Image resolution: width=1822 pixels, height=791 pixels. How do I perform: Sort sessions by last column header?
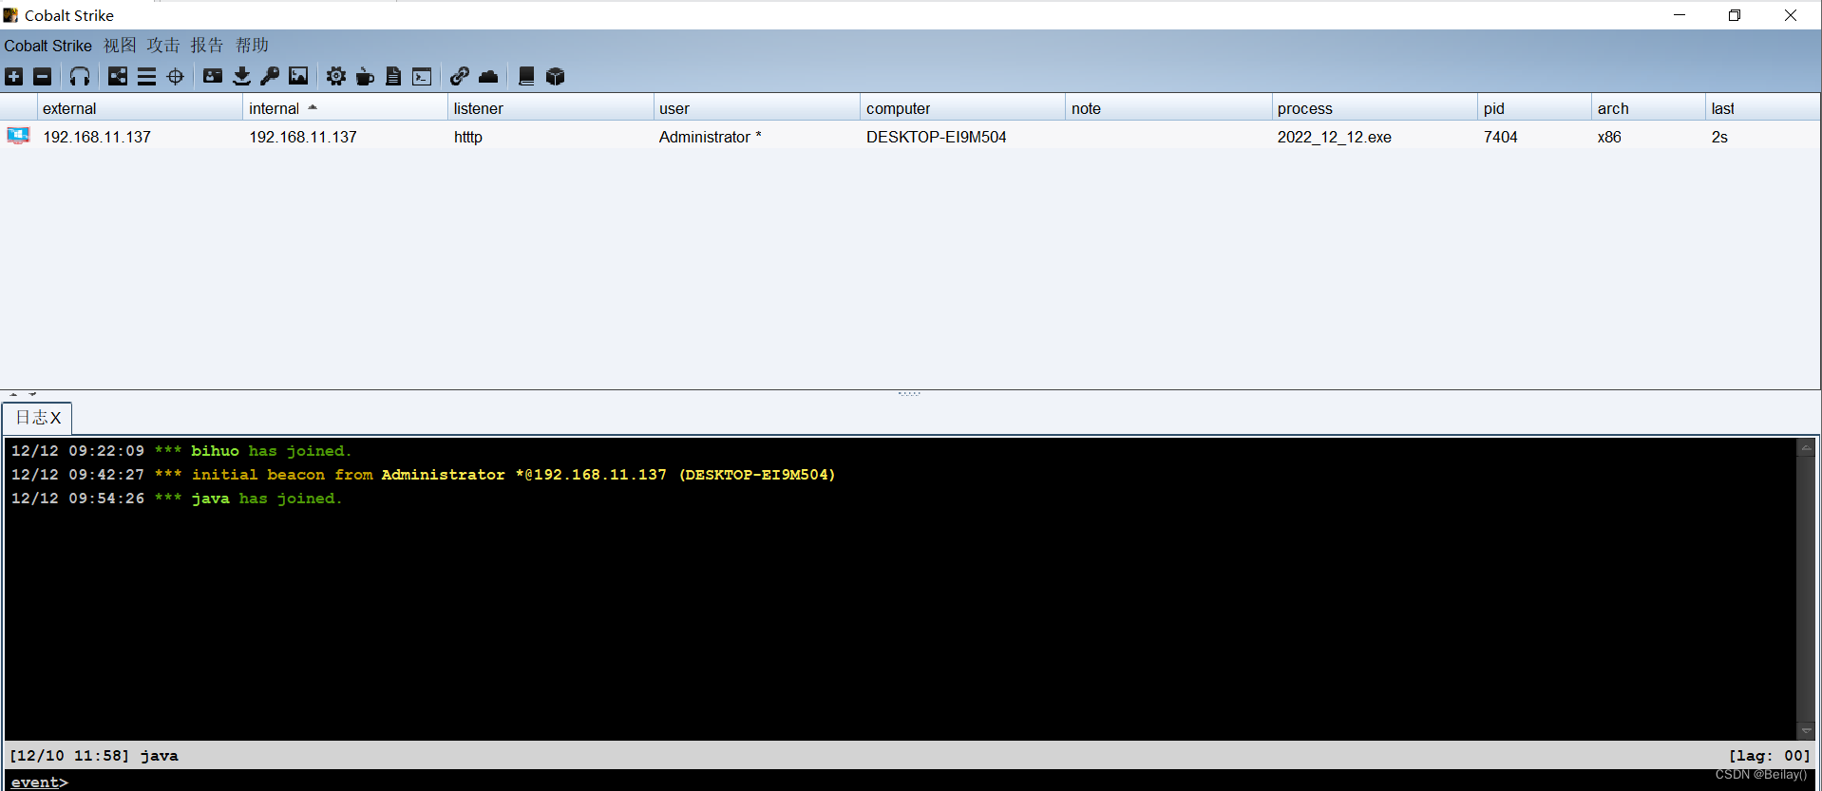[x=1763, y=108]
